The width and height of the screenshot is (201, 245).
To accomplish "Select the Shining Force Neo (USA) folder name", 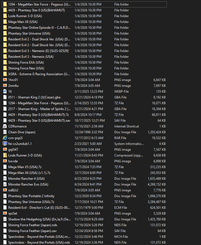I will coord(26,68).
